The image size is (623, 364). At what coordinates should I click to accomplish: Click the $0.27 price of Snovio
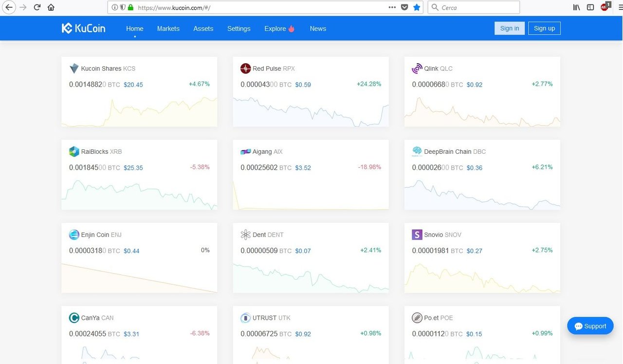point(475,251)
